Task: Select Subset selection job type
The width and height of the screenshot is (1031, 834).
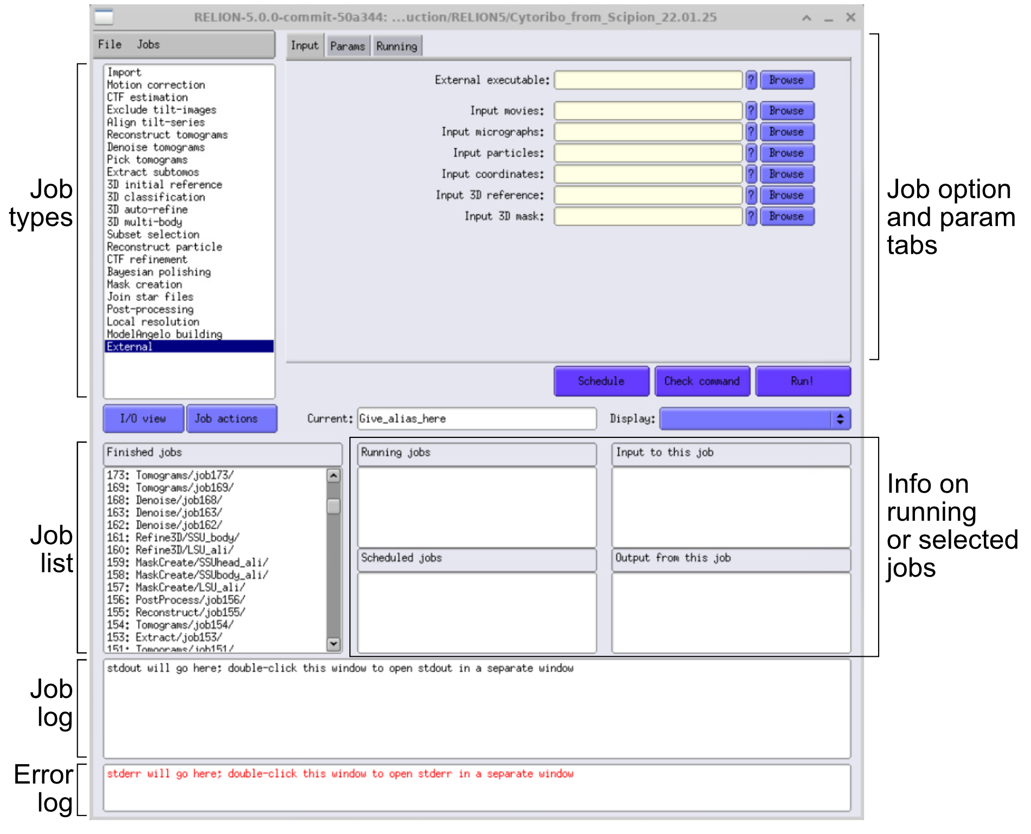Action: pyautogui.click(x=189, y=235)
